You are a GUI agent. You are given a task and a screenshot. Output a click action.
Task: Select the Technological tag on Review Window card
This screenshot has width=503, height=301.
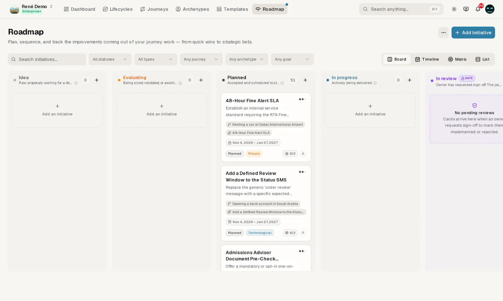click(x=260, y=233)
